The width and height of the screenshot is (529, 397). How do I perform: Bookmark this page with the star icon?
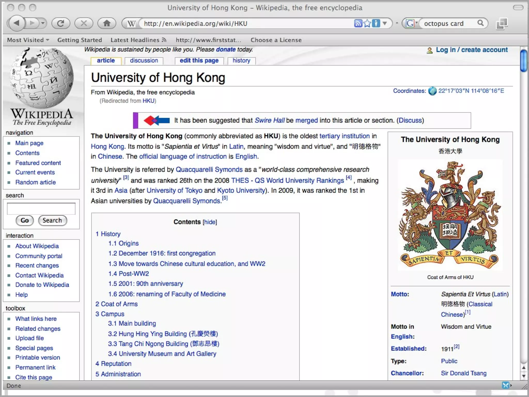click(367, 23)
